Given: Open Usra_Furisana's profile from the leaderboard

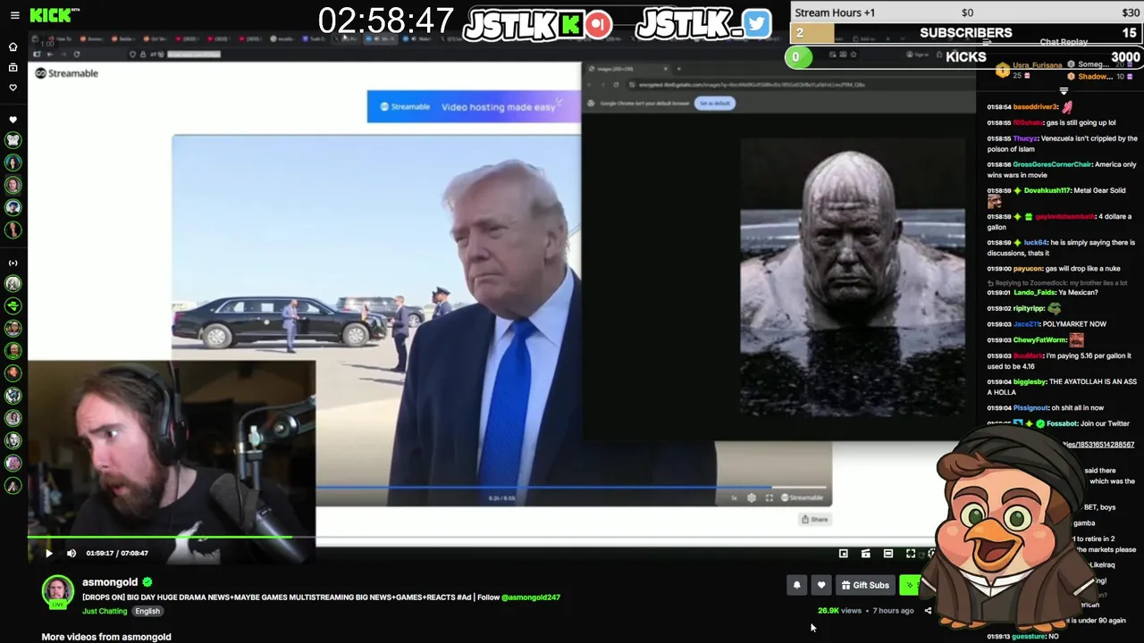Looking at the screenshot, I should (x=1037, y=65).
